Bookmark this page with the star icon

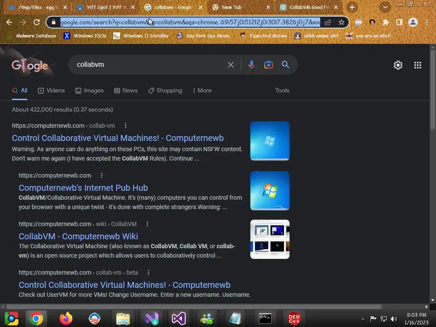coord(341,22)
